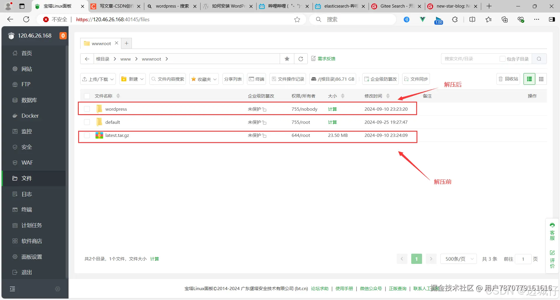Click the 文件同步 button
The image size is (560, 300).
pos(416,79)
